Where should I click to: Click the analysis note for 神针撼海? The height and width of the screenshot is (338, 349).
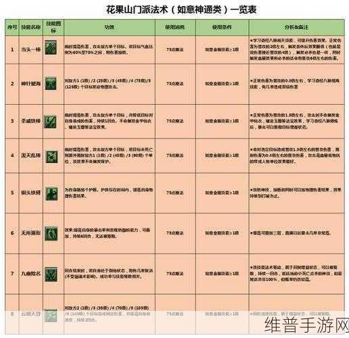point(295,84)
